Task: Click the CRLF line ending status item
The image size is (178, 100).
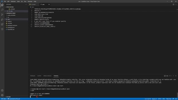Action: point(164,99)
